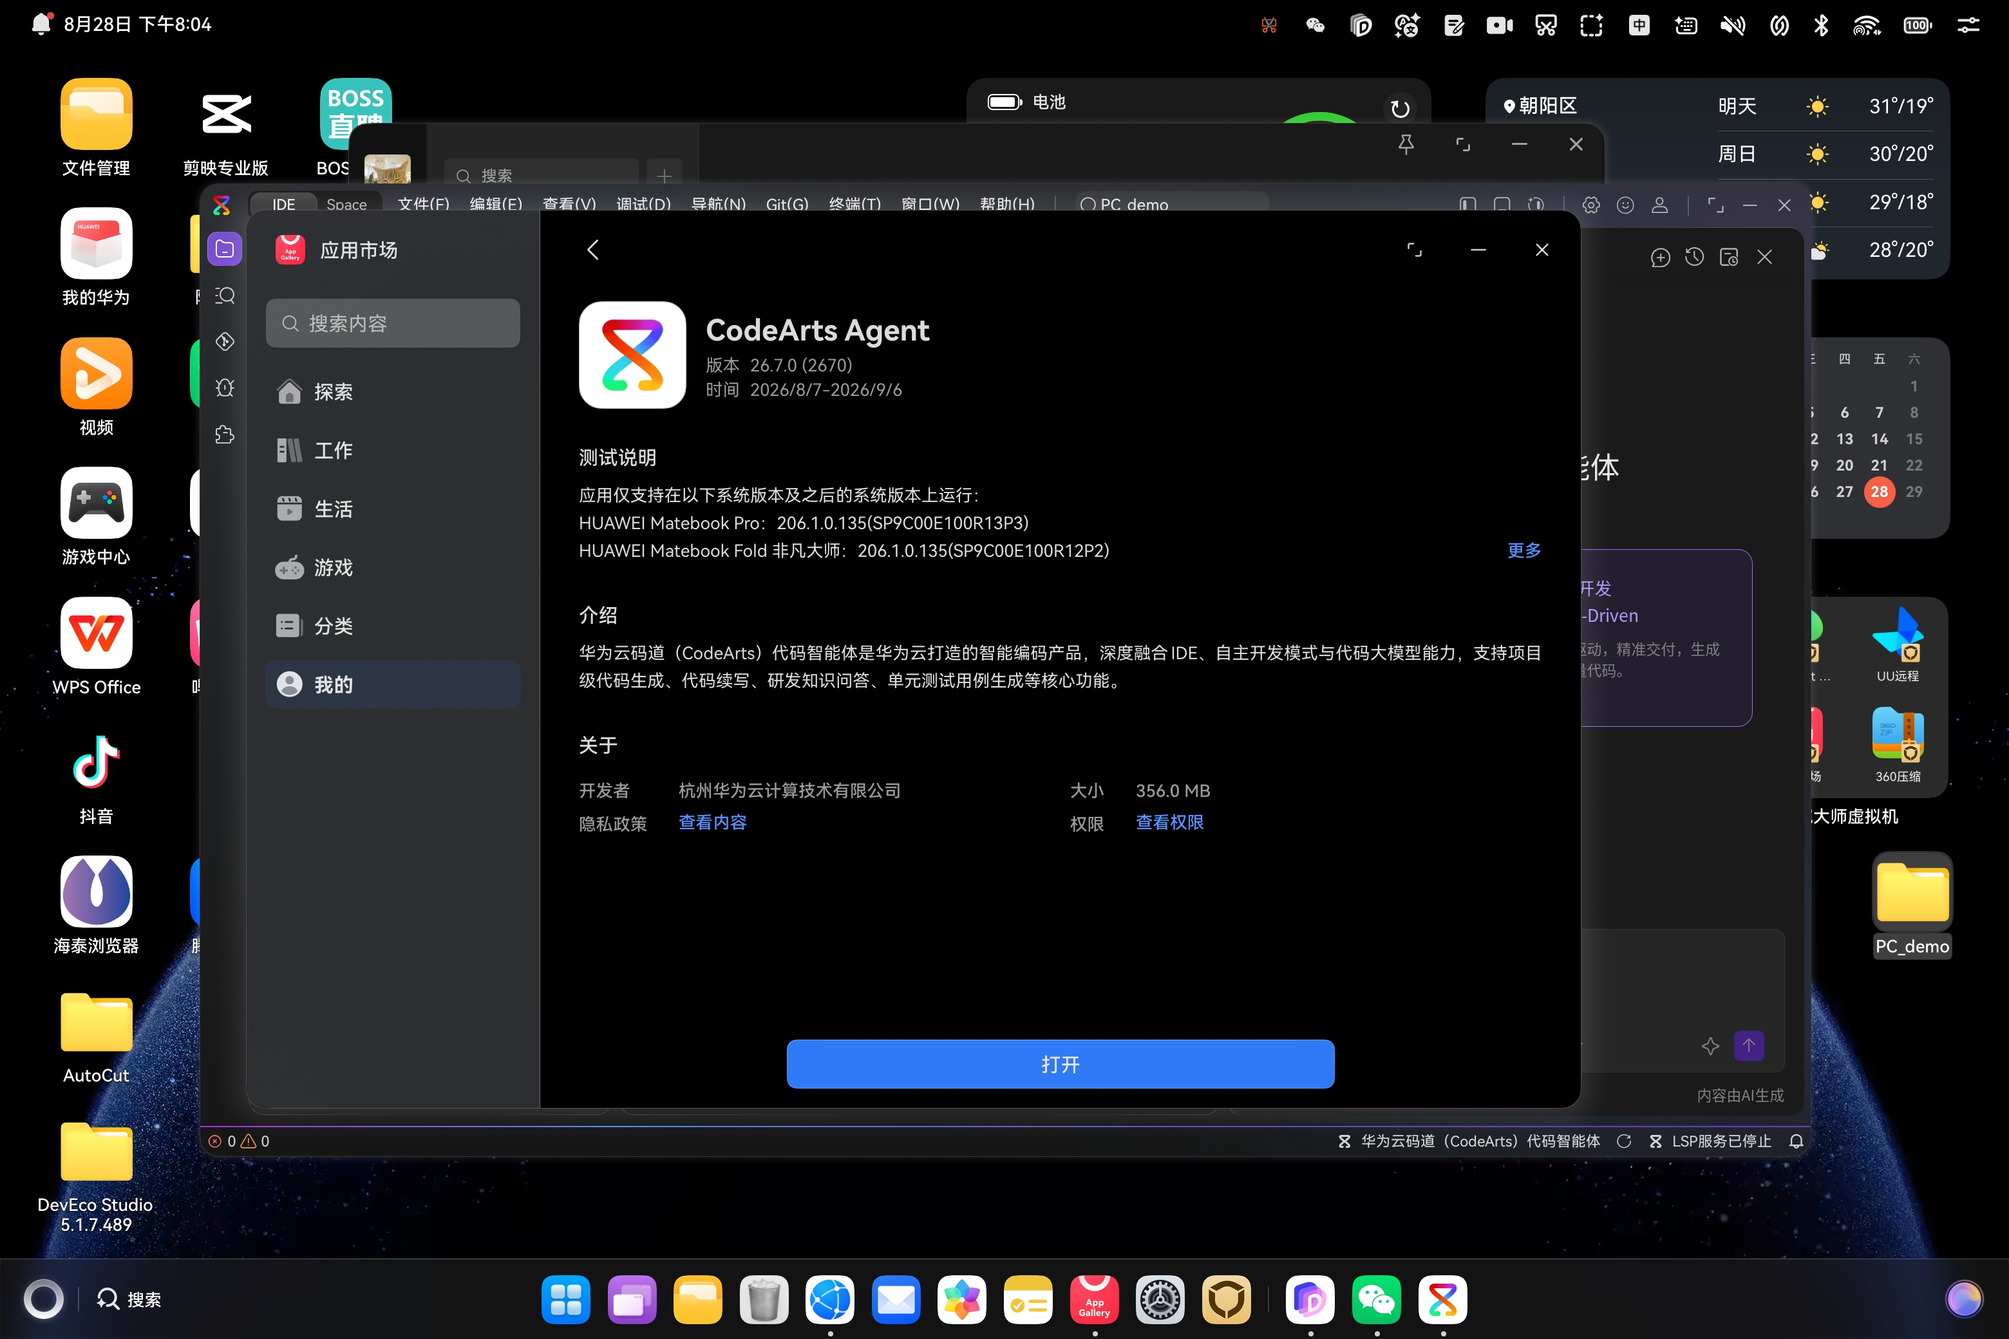The width and height of the screenshot is (2009, 1339).
Task: Focus the 搜索内容 search field
Action: 393,324
